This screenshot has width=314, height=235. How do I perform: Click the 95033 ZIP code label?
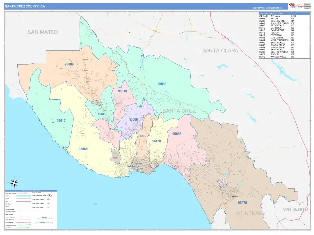162,84
